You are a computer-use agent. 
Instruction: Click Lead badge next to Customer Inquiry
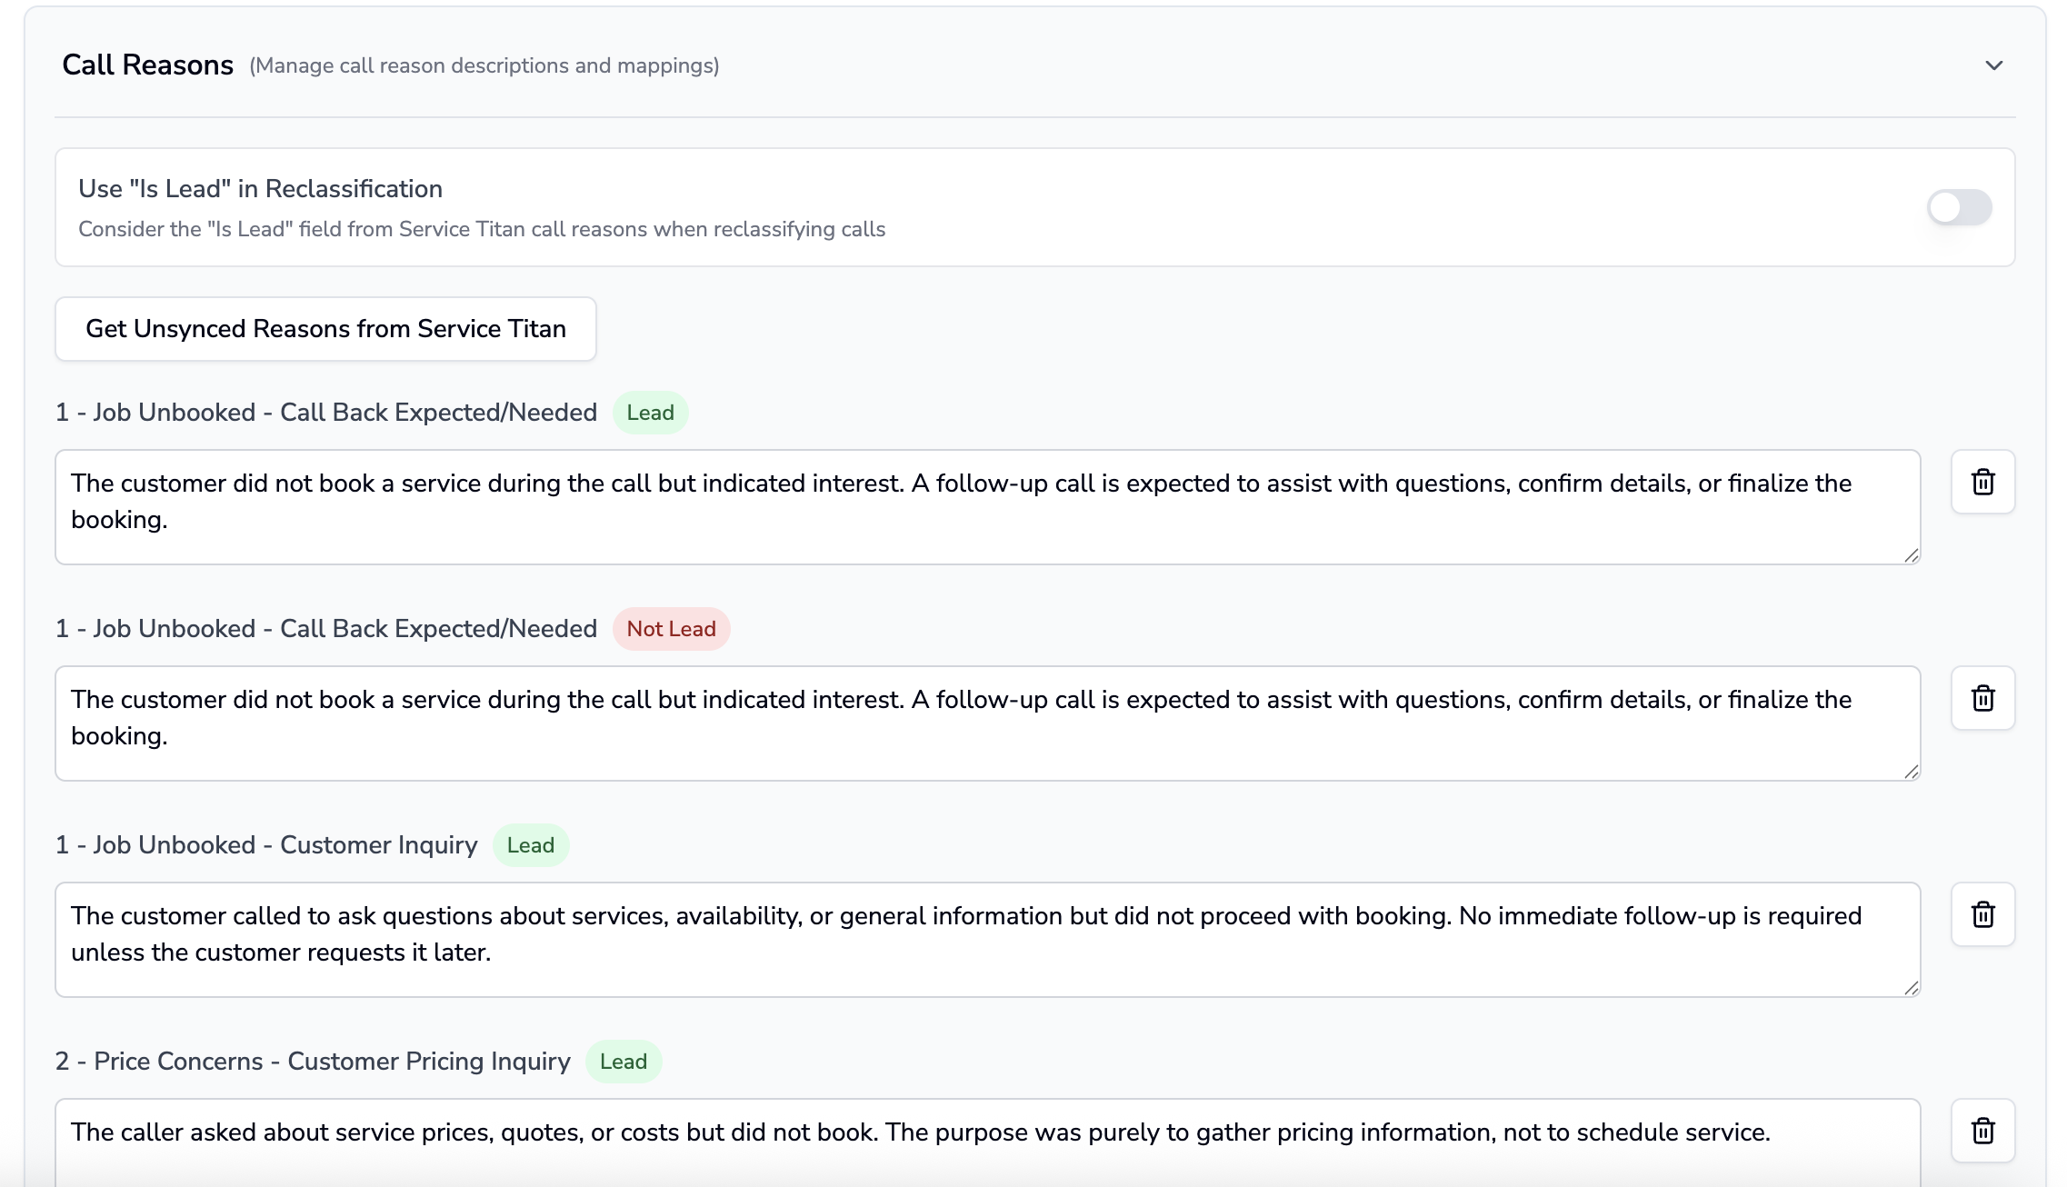click(530, 845)
